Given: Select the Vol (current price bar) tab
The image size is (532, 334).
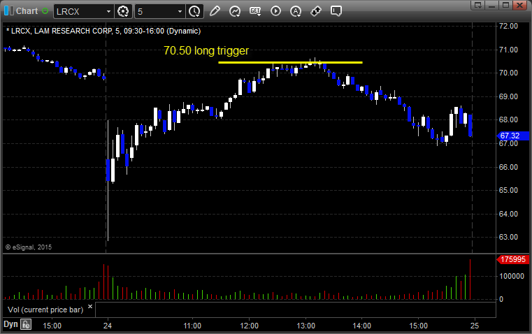Looking at the screenshot, I should tap(45, 310).
